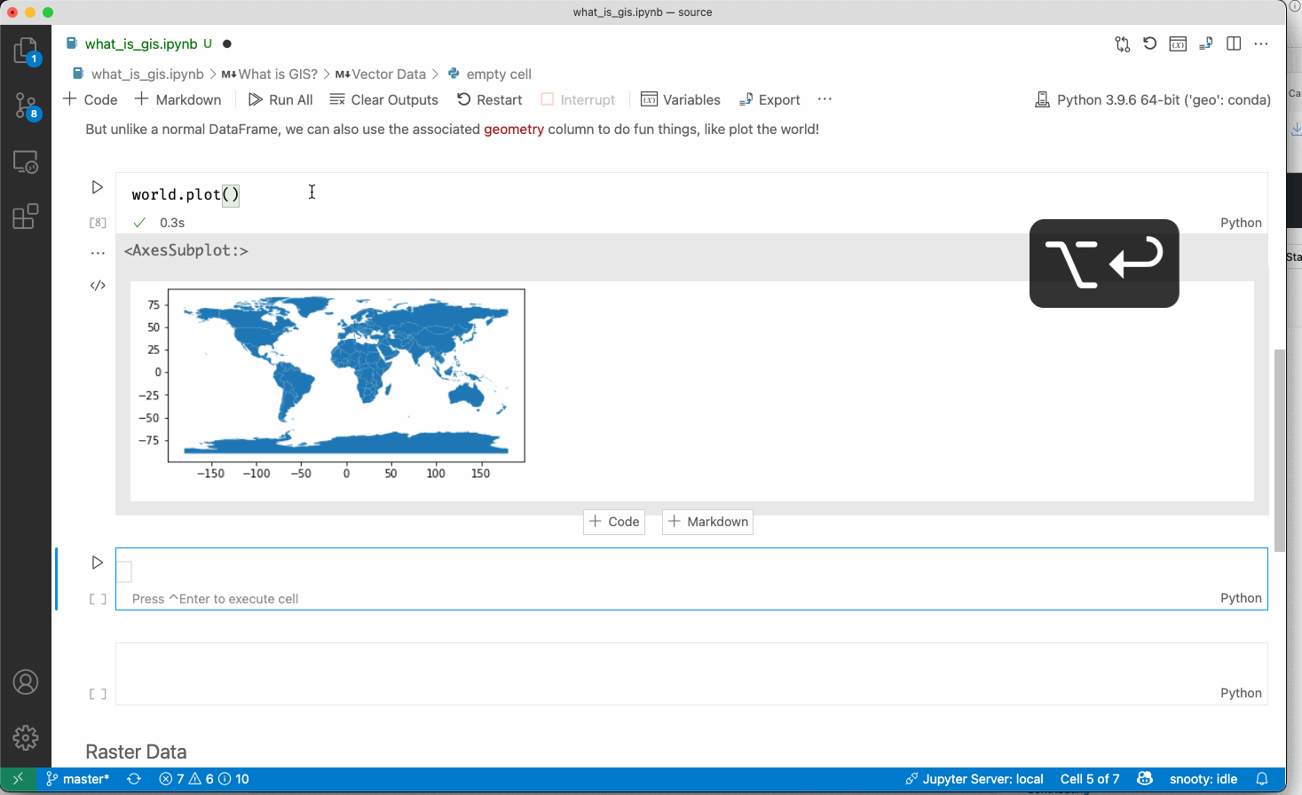Open the Explorer icon in the activity bar
The height and width of the screenshot is (795, 1302).
tap(26, 51)
